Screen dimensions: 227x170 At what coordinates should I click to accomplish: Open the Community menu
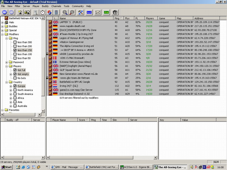pyautogui.click(x=77, y=6)
